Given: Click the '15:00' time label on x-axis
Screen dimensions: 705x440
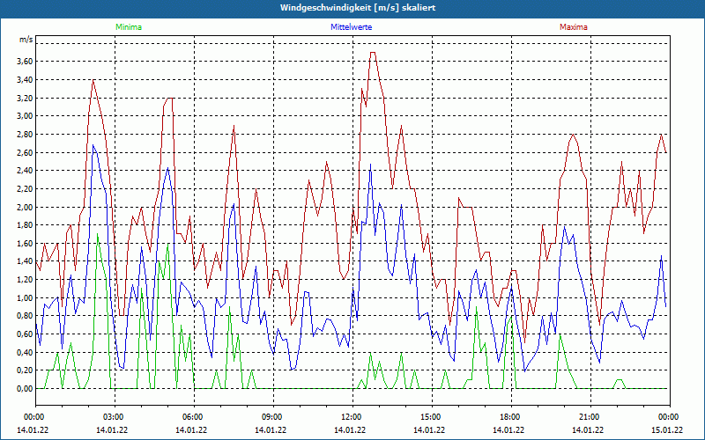Looking at the screenshot, I should click(431, 417).
